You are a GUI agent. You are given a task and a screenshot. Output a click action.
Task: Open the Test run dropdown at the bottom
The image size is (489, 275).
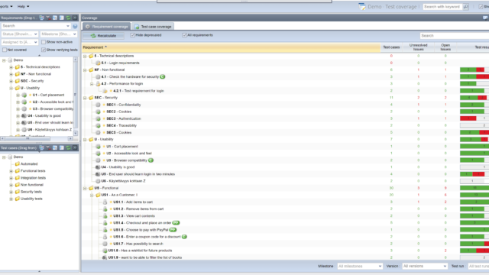[x=478, y=267]
